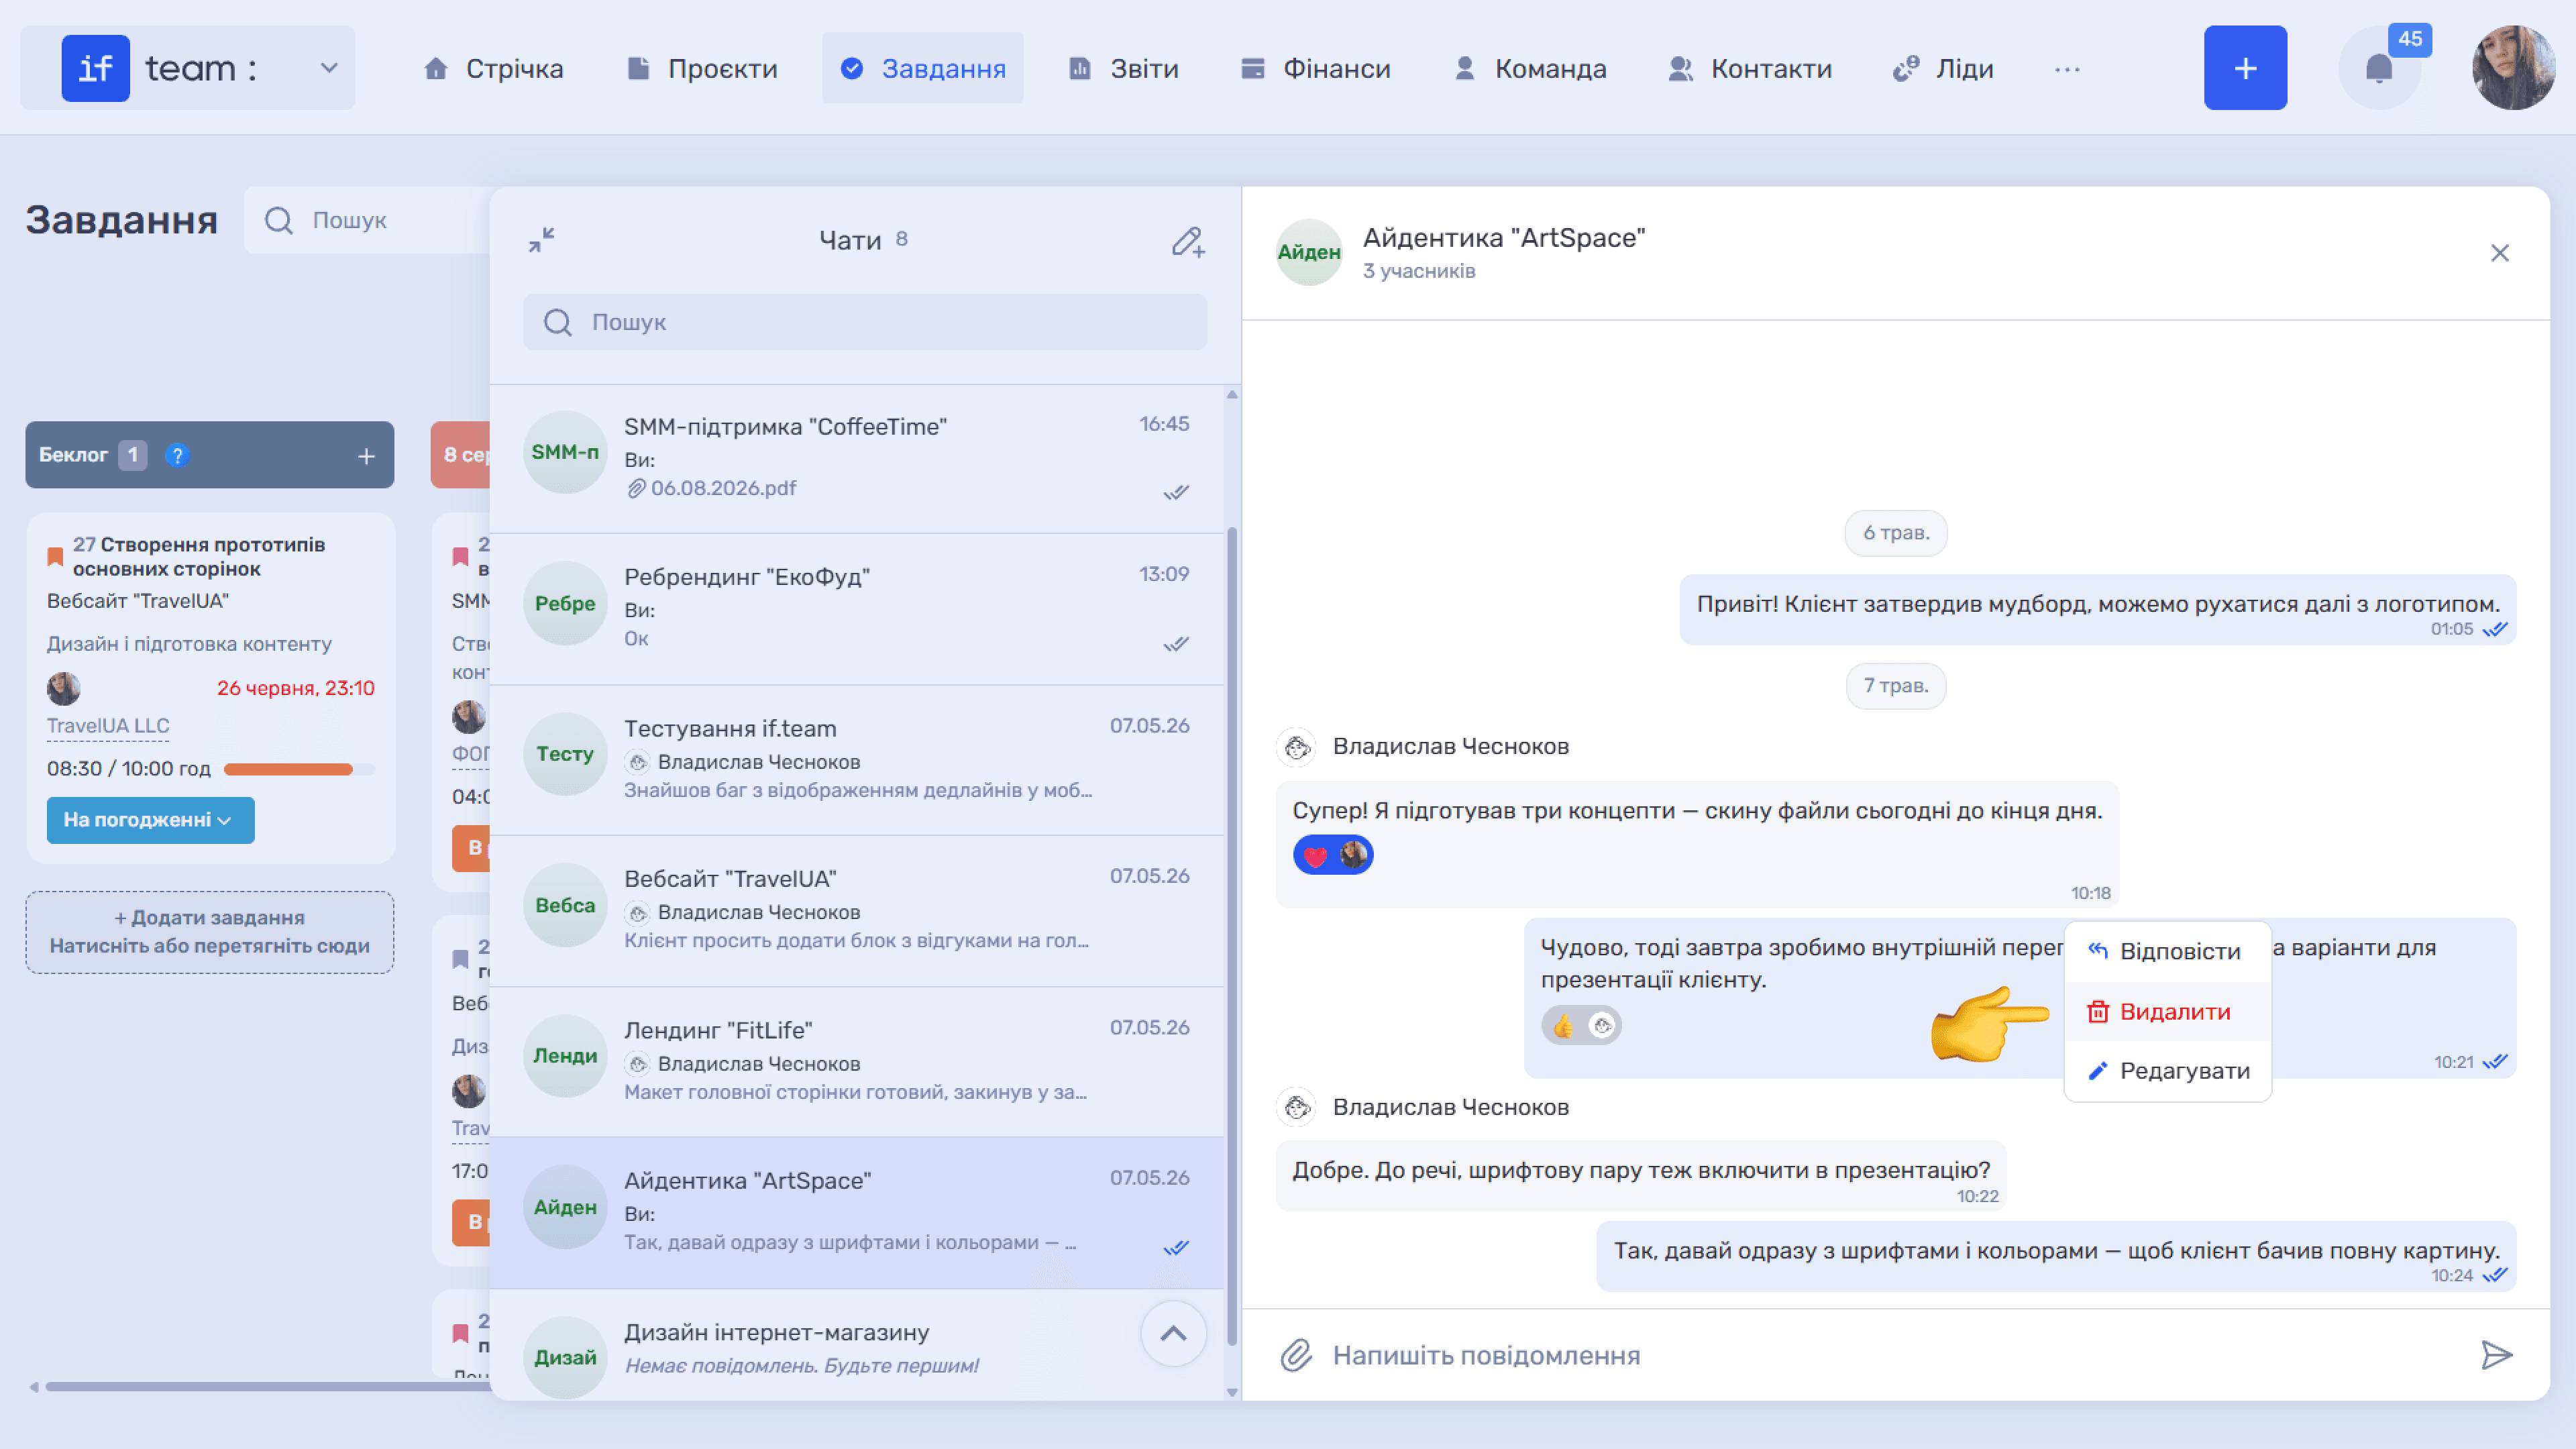
Task: Click the Ленди chat avatar
Action: point(565,1056)
